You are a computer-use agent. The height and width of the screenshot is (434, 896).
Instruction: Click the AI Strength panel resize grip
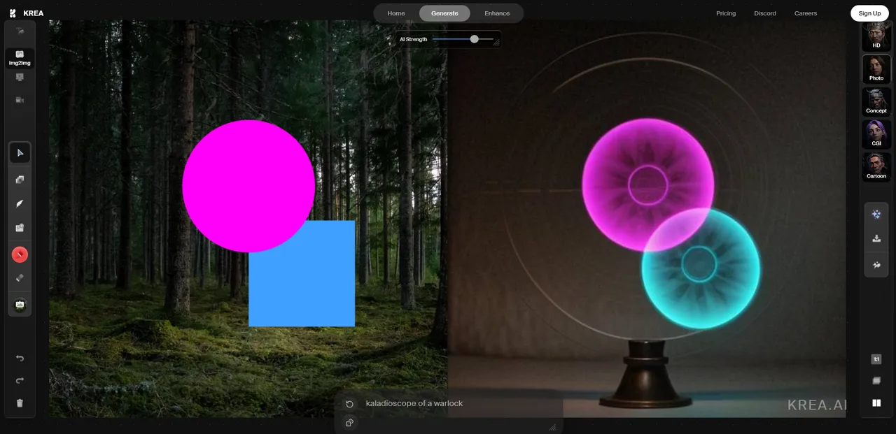tap(496, 43)
